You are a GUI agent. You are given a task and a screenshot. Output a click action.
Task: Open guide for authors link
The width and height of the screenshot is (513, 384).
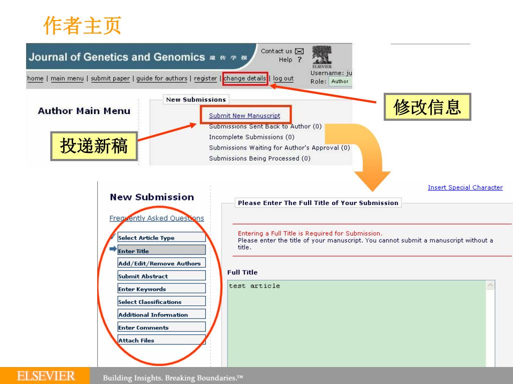162,78
